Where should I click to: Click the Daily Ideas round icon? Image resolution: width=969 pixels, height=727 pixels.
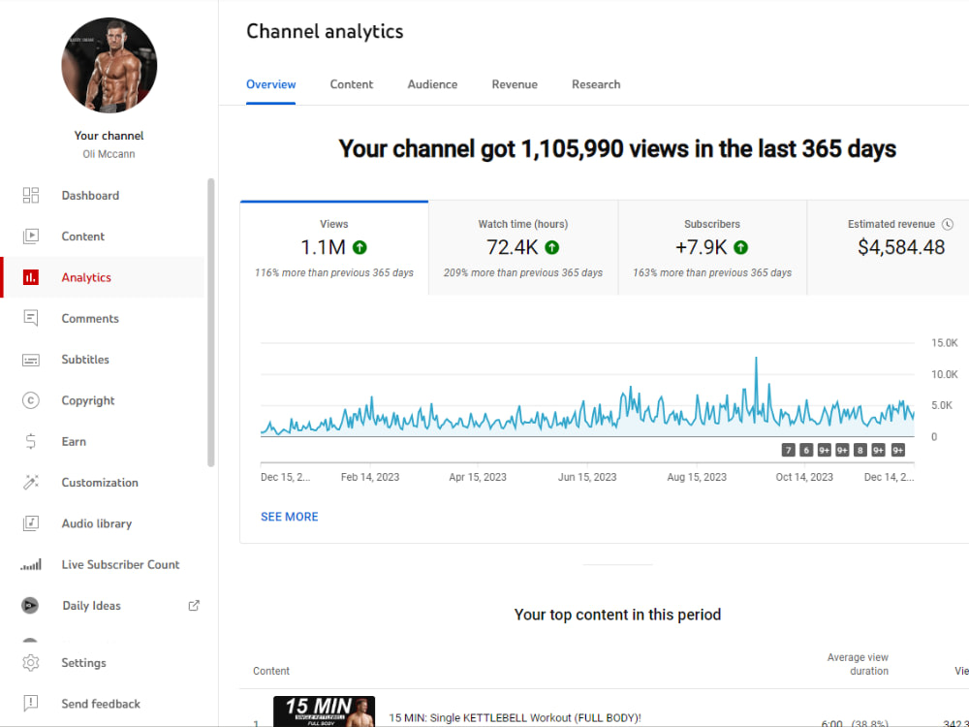point(30,605)
